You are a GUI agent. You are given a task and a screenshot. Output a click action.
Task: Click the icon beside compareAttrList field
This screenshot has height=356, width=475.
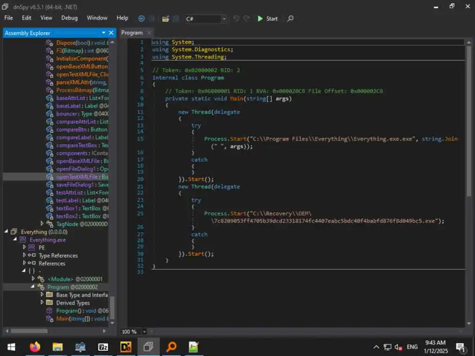[50, 122]
